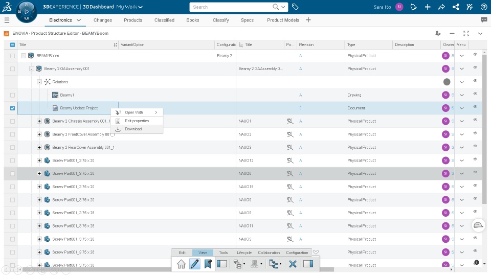Screen dimensions: 491x276
Task: Click the Home icon in the action bar
Action: coord(181,264)
